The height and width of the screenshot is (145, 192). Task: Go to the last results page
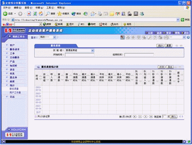tap(151, 117)
